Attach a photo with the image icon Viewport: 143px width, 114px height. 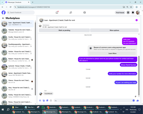coord(44,101)
